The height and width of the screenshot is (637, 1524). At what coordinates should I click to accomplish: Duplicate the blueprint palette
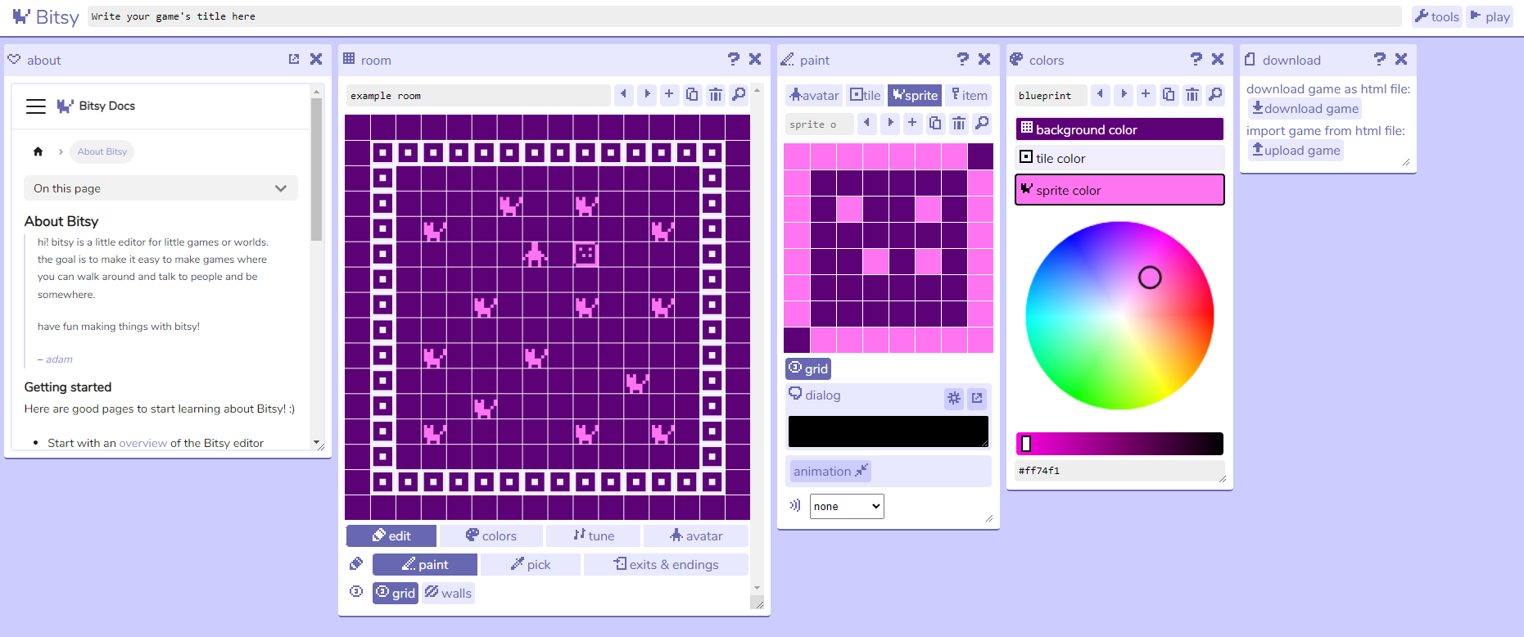[x=1169, y=94]
